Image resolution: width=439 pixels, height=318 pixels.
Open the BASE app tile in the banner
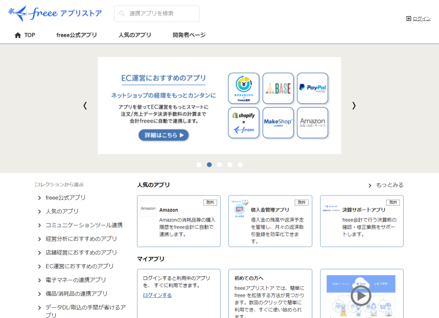point(278,88)
